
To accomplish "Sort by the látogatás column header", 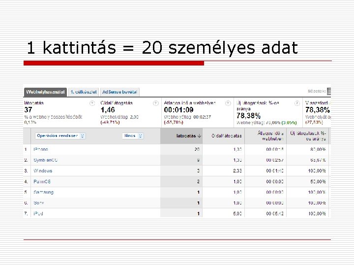I will click(x=181, y=136).
